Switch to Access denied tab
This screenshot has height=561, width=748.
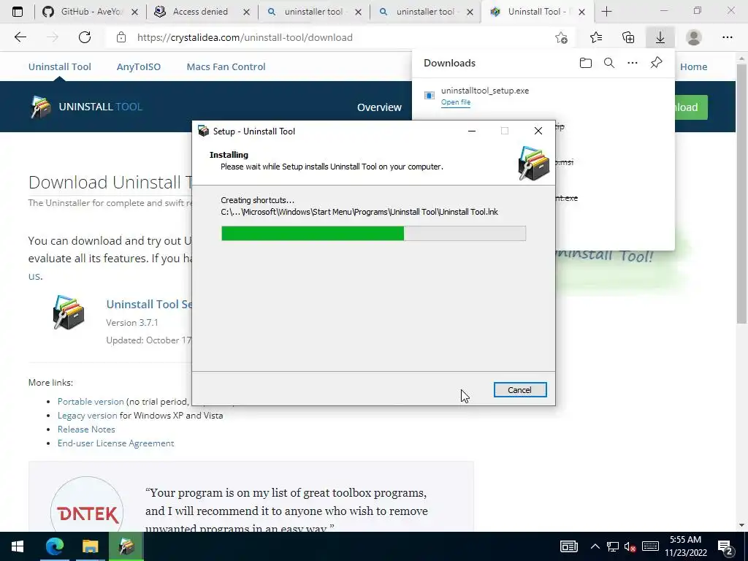[200, 12]
